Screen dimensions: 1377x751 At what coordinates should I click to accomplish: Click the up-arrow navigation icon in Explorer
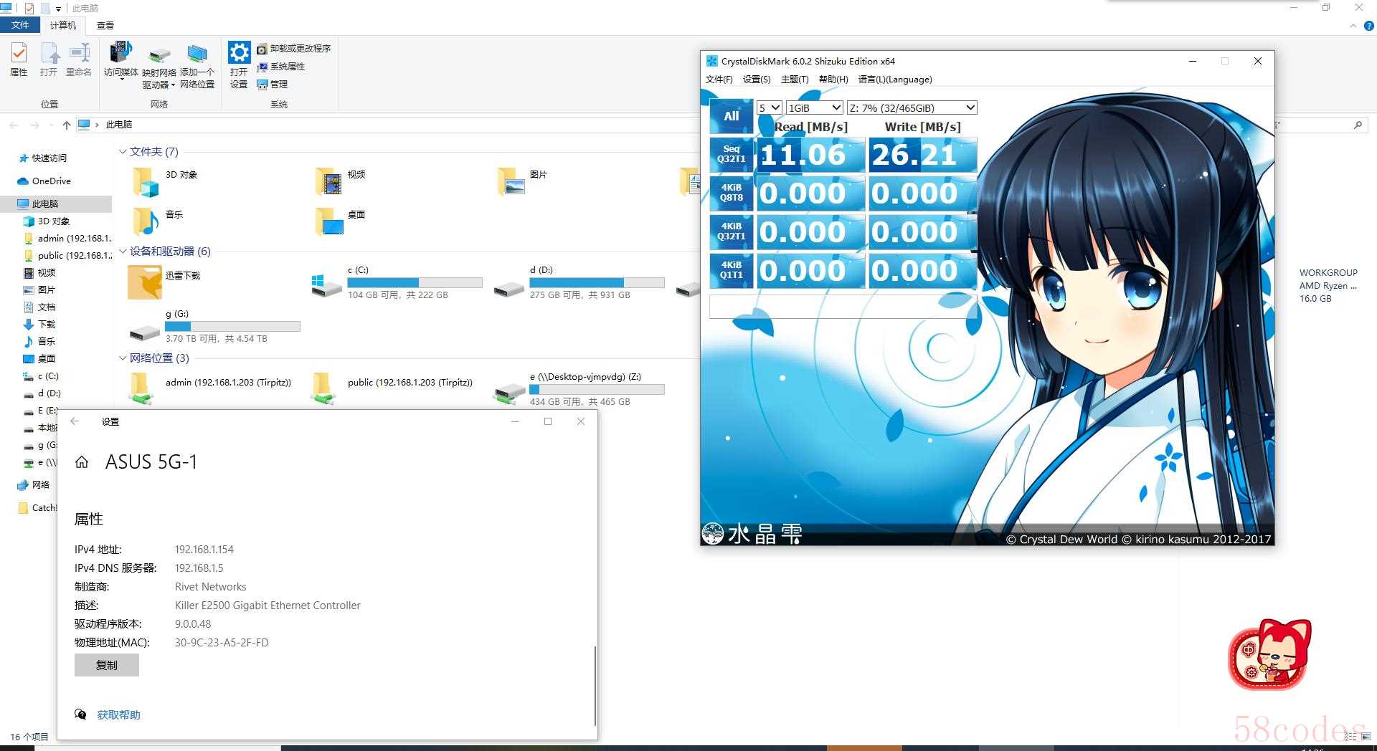[67, 125]
